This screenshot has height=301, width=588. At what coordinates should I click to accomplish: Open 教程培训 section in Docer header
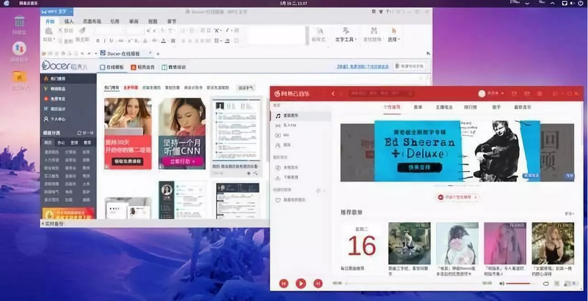click(174, 67)
